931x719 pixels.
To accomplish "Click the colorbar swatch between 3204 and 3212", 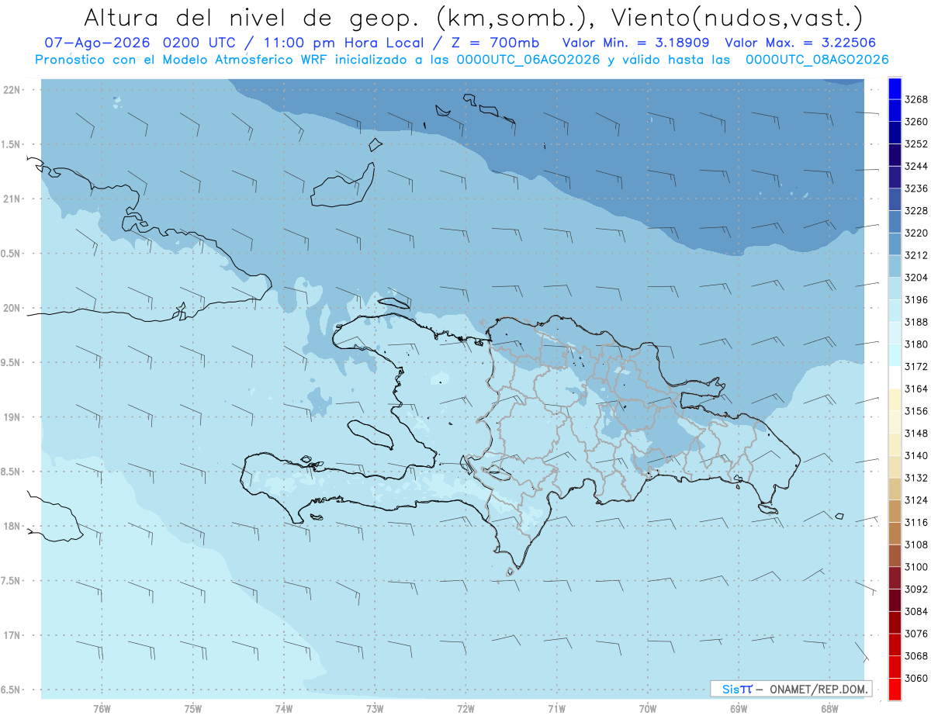I will pyautogui.click(x=894, y=266).
